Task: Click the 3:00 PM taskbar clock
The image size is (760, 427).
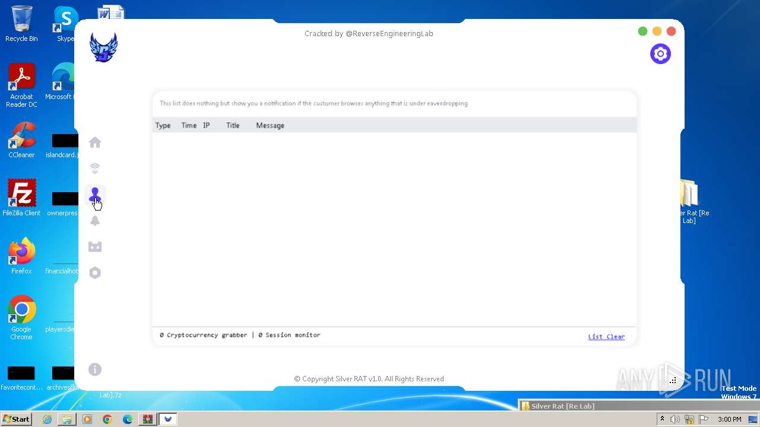Action: tap(729, 419)
